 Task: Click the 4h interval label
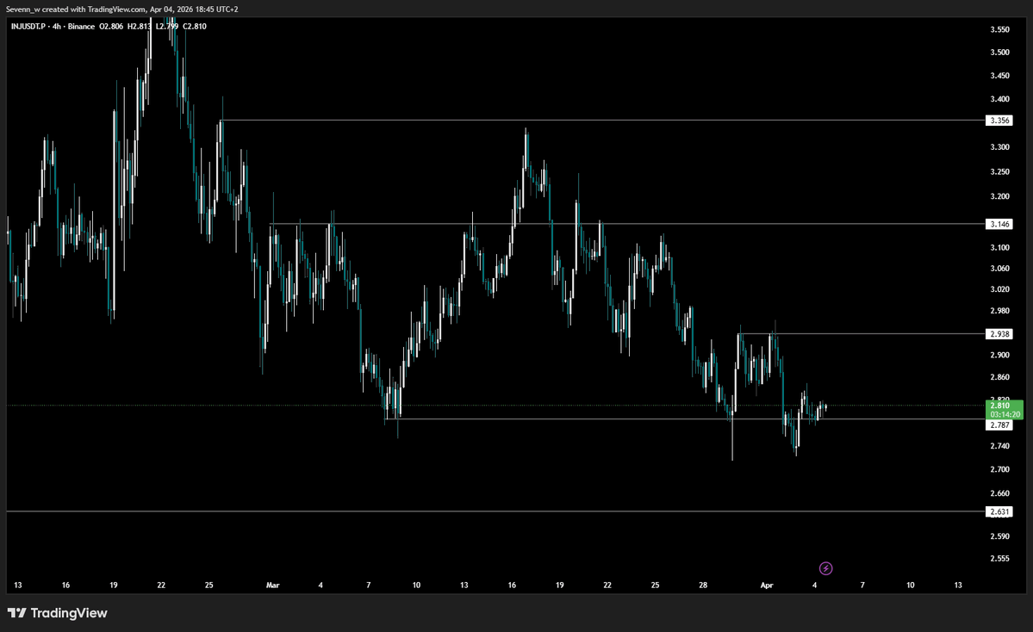coord(57,27)
